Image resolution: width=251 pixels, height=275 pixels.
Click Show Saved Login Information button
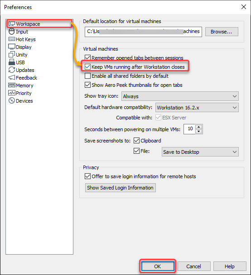pyautogui.click(x=121, y=188)
